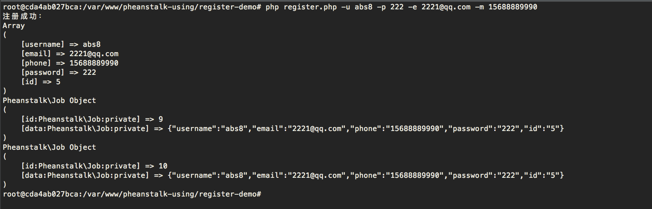
Task: Click the 注册成功 success message
Action: (x=22, y=16)
